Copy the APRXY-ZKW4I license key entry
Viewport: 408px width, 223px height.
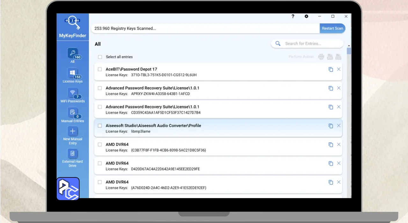pyautogui.click(x=331, y=88)
